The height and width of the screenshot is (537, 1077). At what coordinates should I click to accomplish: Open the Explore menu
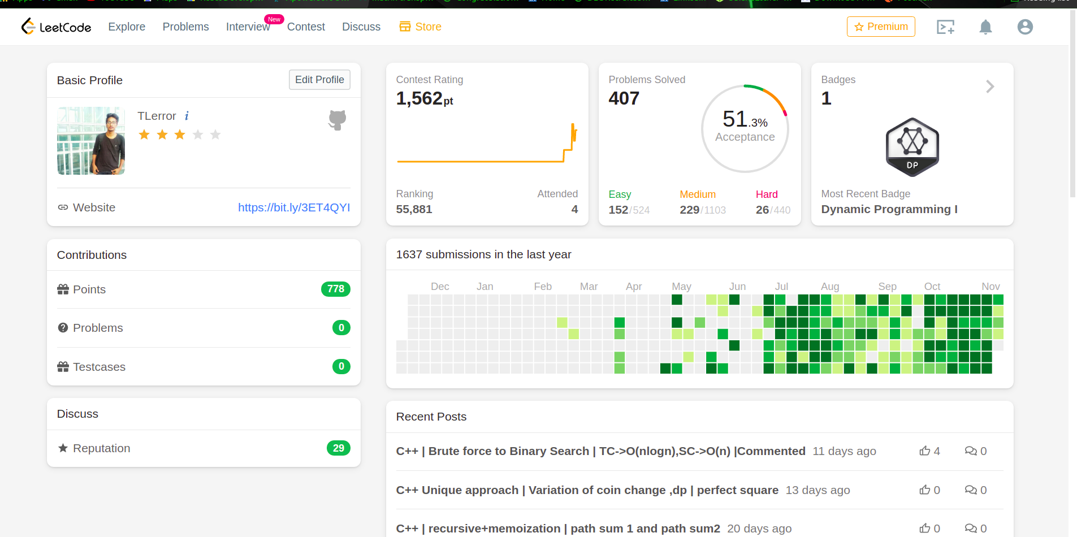tap(127, 27)
